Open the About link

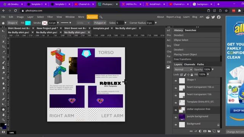[x=160, y=17]
